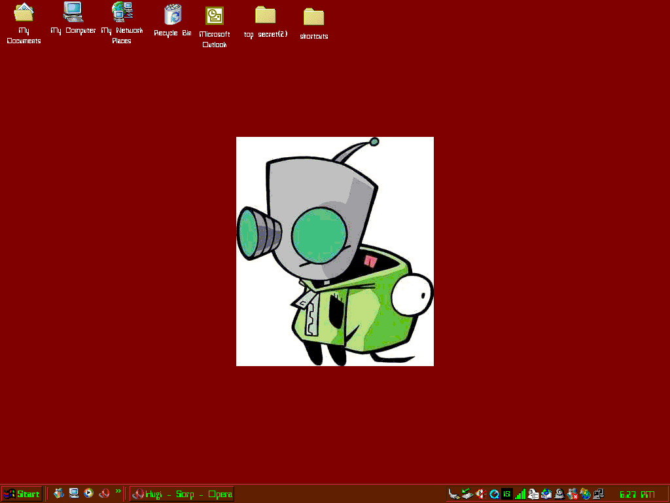Select the 'top secret(2)' folder
Screen dimensions: 670x503
pyautogui.click(x=266, y=22)
